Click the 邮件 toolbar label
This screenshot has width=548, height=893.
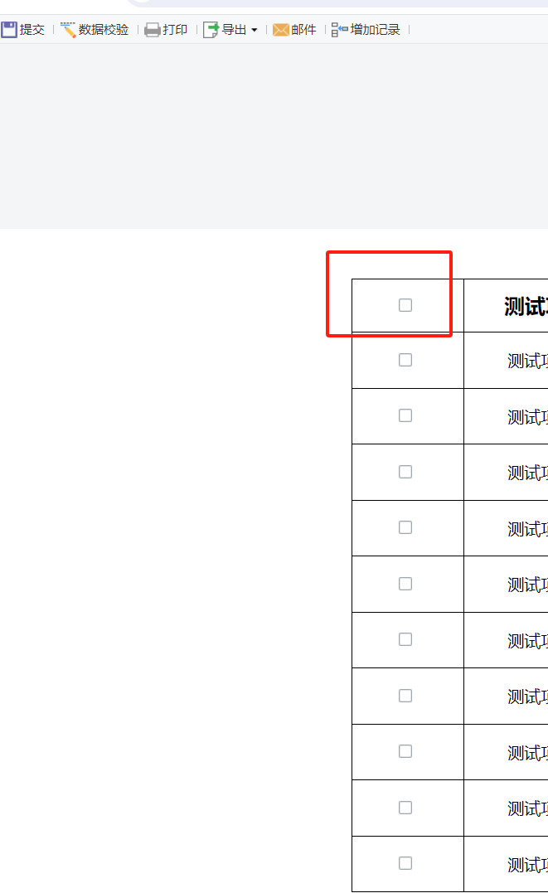303,30
